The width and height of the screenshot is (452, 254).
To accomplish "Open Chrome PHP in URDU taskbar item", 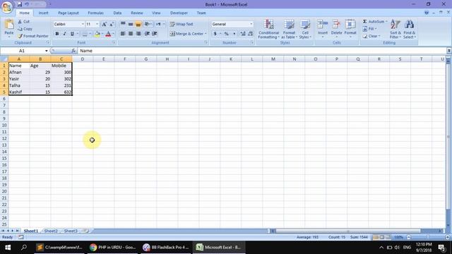I will click(113, 248).
